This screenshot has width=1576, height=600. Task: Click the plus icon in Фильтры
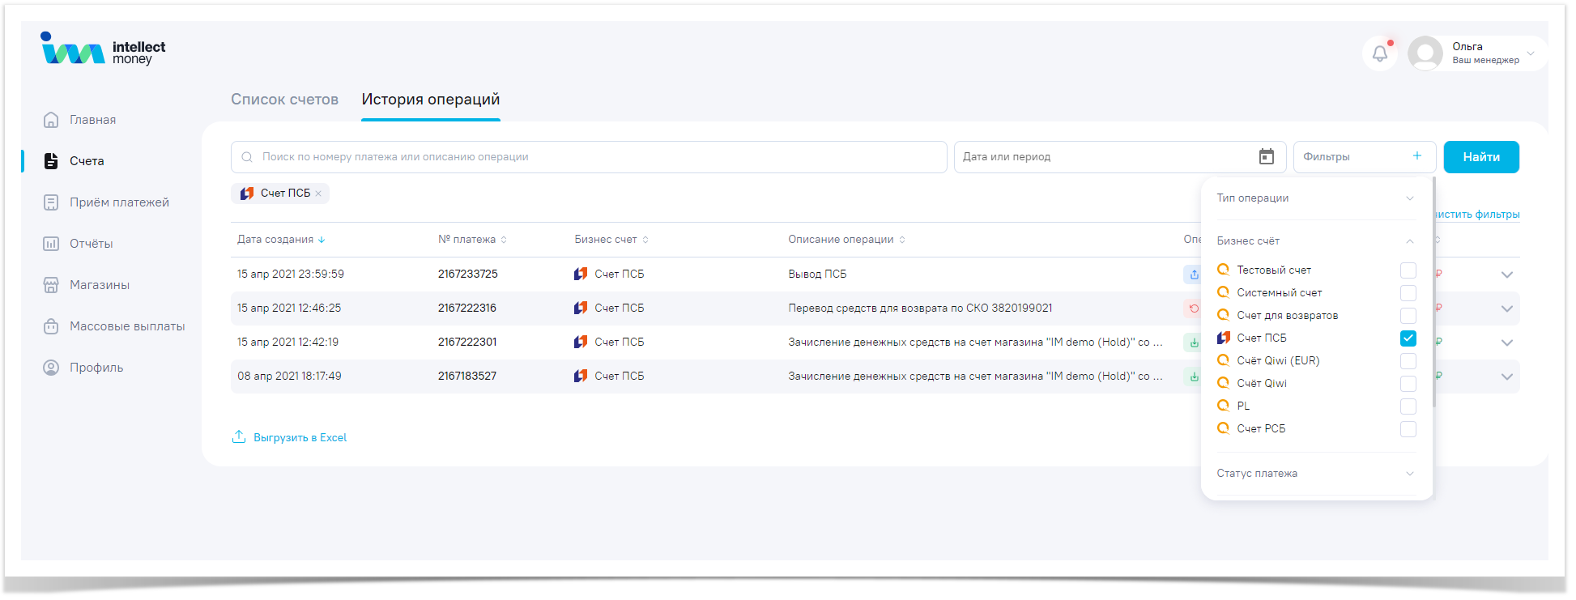tap(1416, 156)
